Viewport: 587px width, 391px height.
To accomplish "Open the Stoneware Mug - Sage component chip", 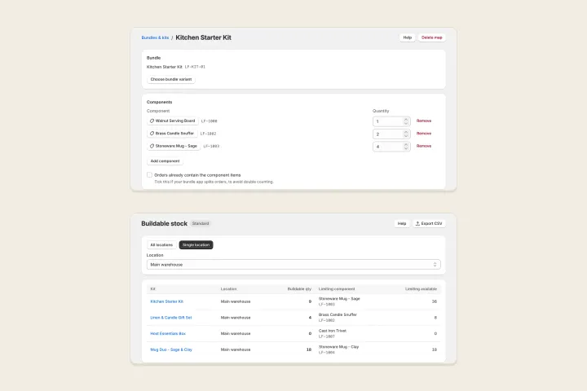I will coord(174,146).
